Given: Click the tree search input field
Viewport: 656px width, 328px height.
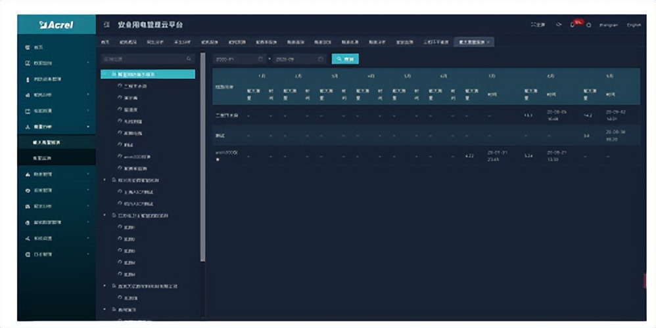Looking at the screenshot, I should [141, 59].
